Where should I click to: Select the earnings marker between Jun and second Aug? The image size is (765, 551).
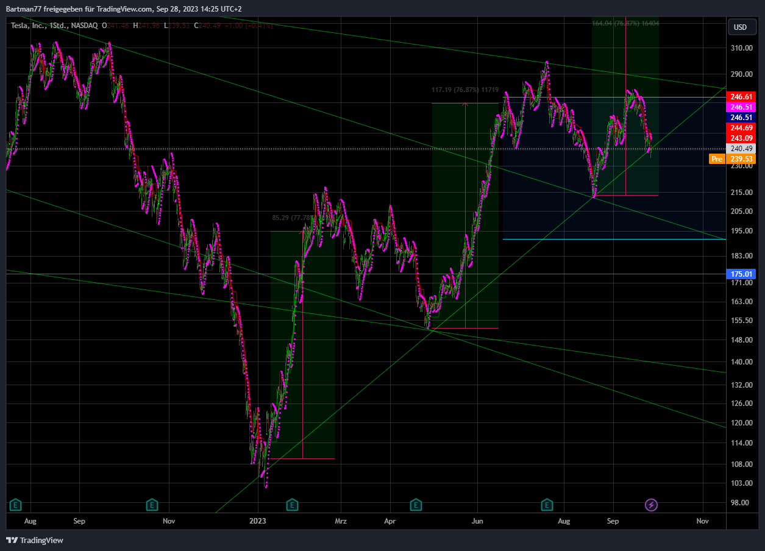(548, 505)
